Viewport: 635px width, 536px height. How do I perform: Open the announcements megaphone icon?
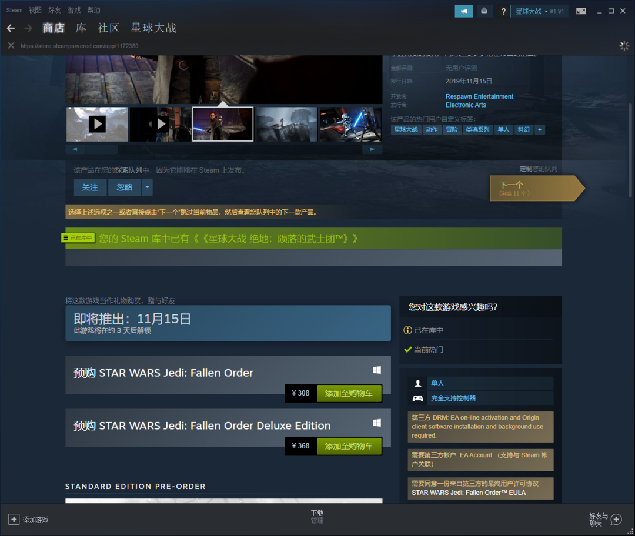point(464,11)
